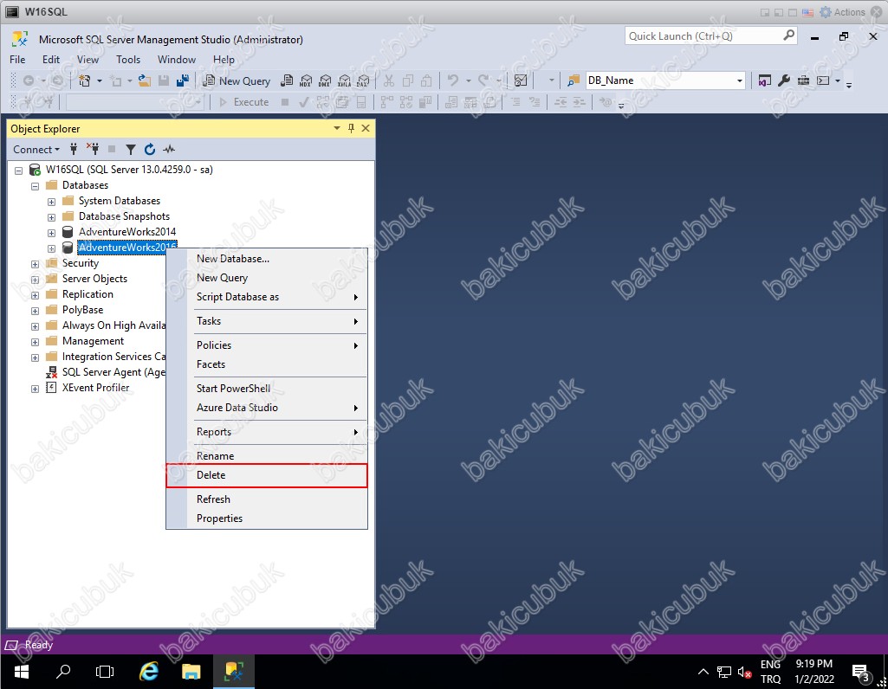The image size is (888, 689).
Task: Click New Query toolbar button
Action: coord(237,80)
